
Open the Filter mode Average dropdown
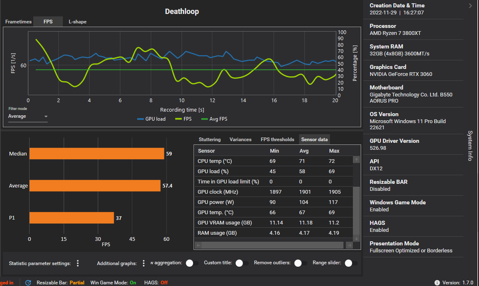pos(28,116)
